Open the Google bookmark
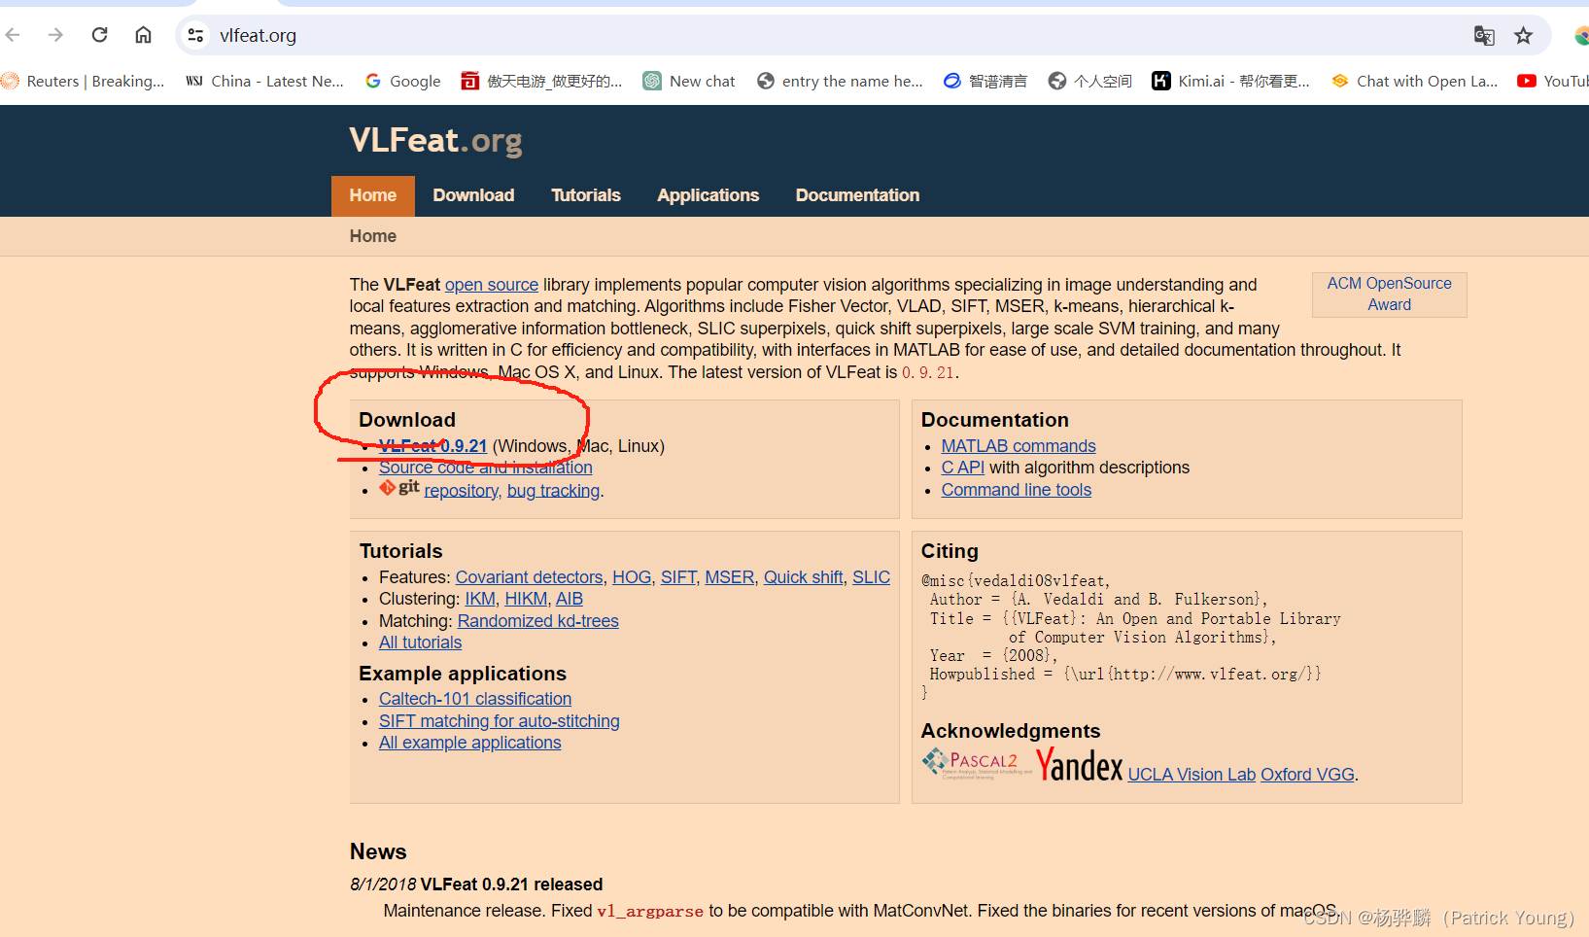The width and height of the screenshot is (1589, 937). [x=403, y=81]
